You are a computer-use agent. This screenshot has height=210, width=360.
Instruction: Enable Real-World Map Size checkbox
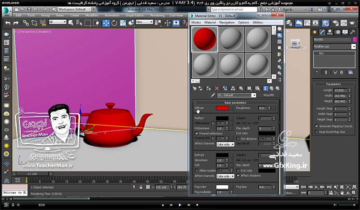(317, 132)
